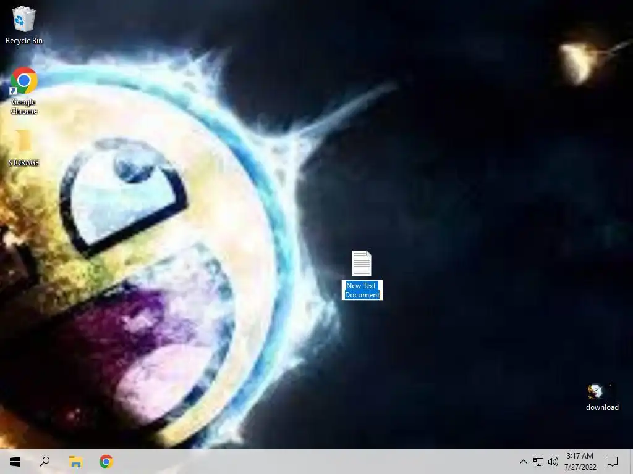The height and width of the screenshot is (474, 633).
Task: Open File Explorer from the taskbar
Action: 75,462
